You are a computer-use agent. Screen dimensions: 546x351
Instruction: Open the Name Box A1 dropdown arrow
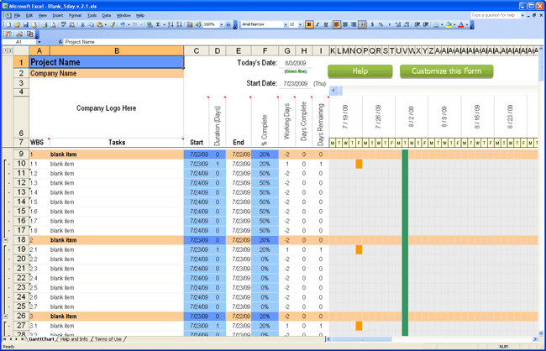(x=39, y=42)
